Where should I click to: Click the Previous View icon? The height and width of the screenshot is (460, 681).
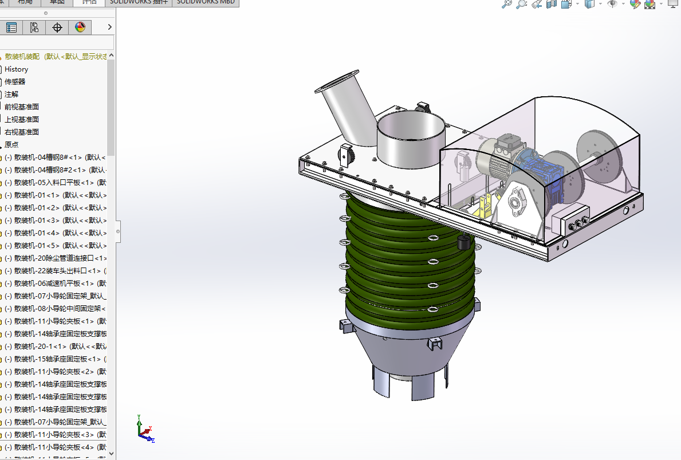(x=537, y=5)
